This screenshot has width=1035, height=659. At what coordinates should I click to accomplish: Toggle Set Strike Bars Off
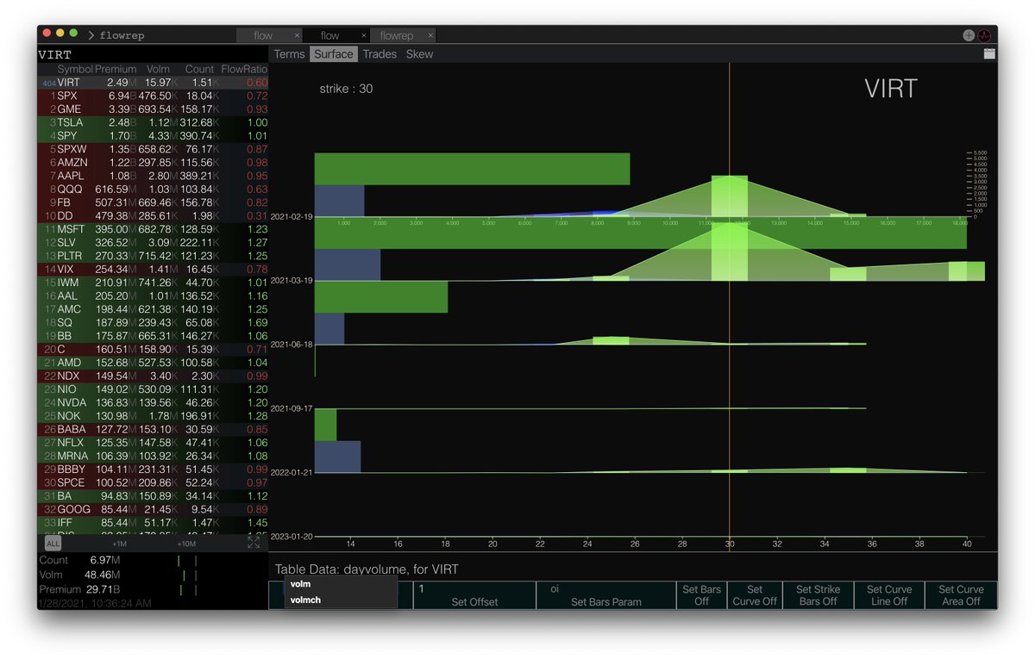(818, 595)
